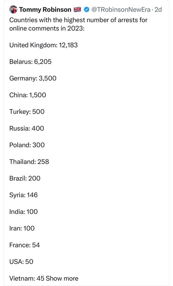Click the Tommy Robinson display name
The height and width of the screenshot is (286, 173).
pyautogui.click(x=45, y=10)
